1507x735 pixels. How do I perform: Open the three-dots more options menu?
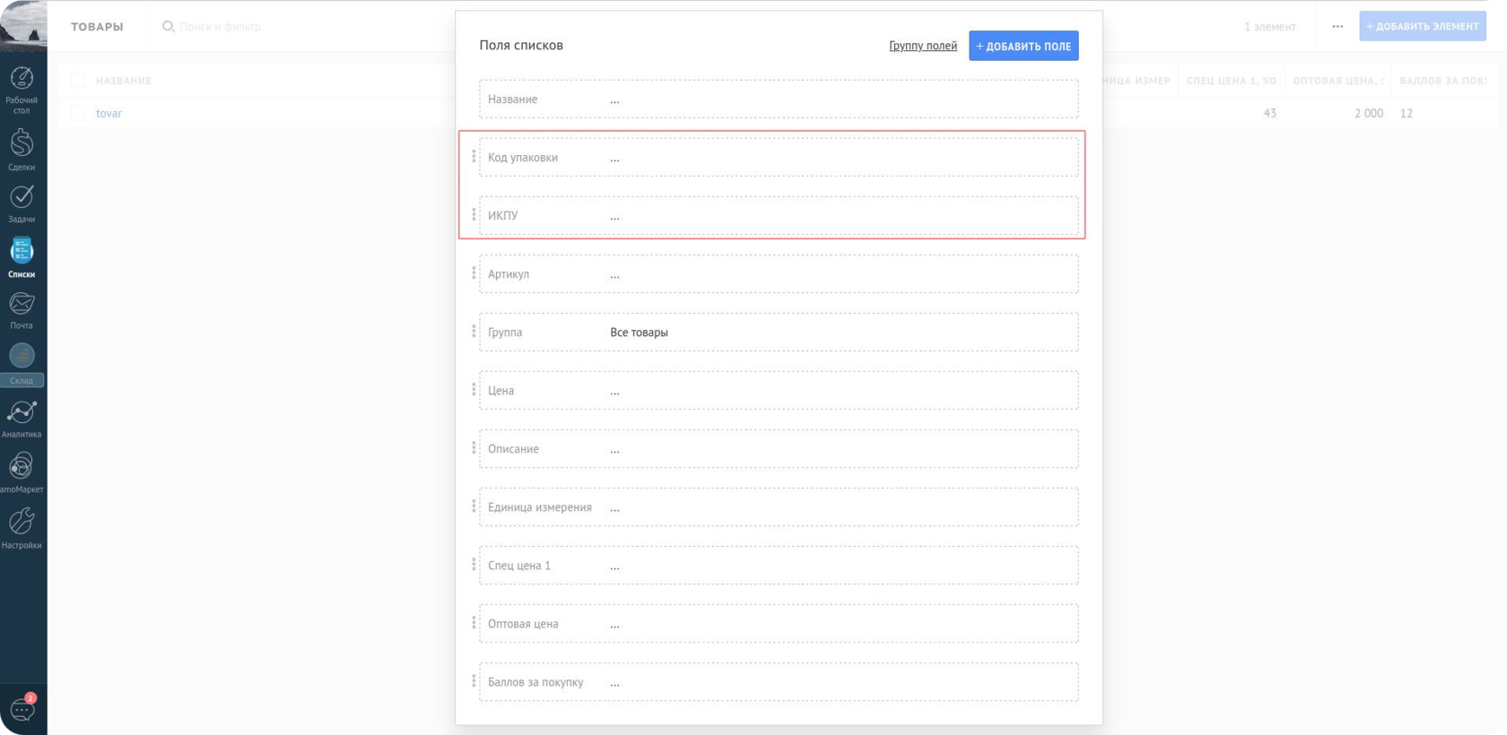(x=1337, y=26)
